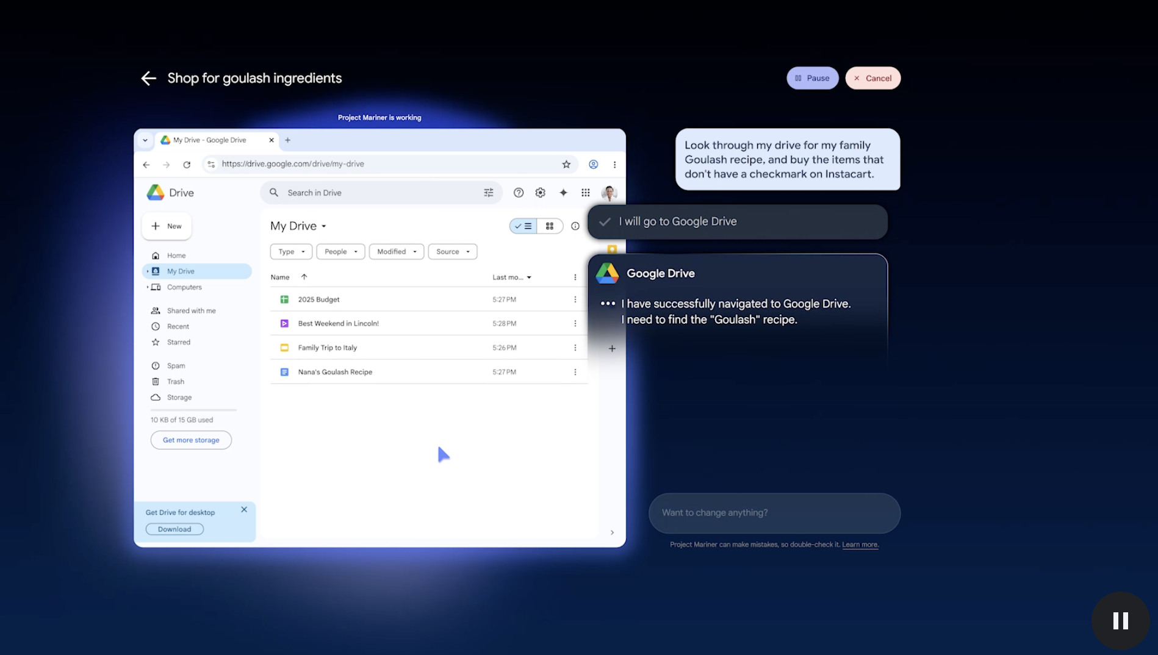
Task: Open a new browser tab
Action: 287,140
